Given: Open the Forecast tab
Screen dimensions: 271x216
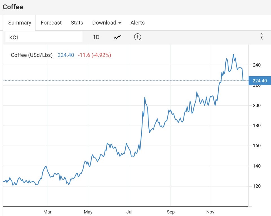Looking at the screenshot, I should click(x=51, y=23).
